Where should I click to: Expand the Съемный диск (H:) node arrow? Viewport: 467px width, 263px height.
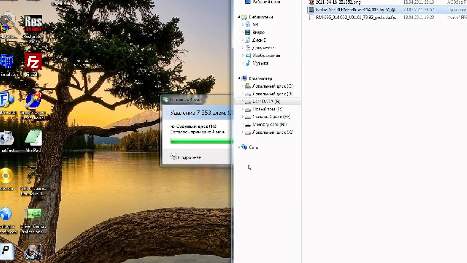coord(242,117)
